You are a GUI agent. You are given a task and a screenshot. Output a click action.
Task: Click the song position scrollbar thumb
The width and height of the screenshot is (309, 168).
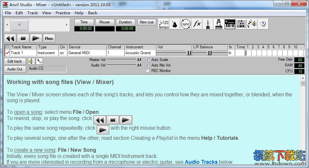pos(19,25)
